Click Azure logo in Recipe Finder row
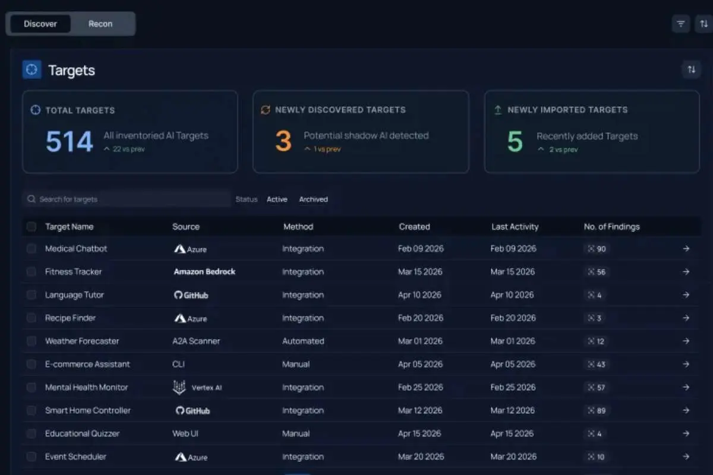The height and width of the screenshot is (475, 713). [190, 319]
